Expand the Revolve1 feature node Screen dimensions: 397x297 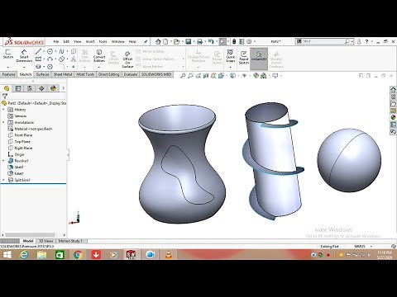3,161
